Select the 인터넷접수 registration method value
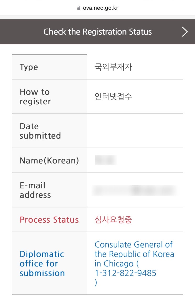The height and width of the screenshot is (304, 195). [113, 97]
